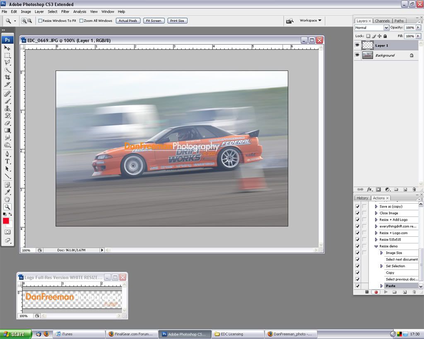
Task: Select the Slice tool
Action: tap(7, 84)
